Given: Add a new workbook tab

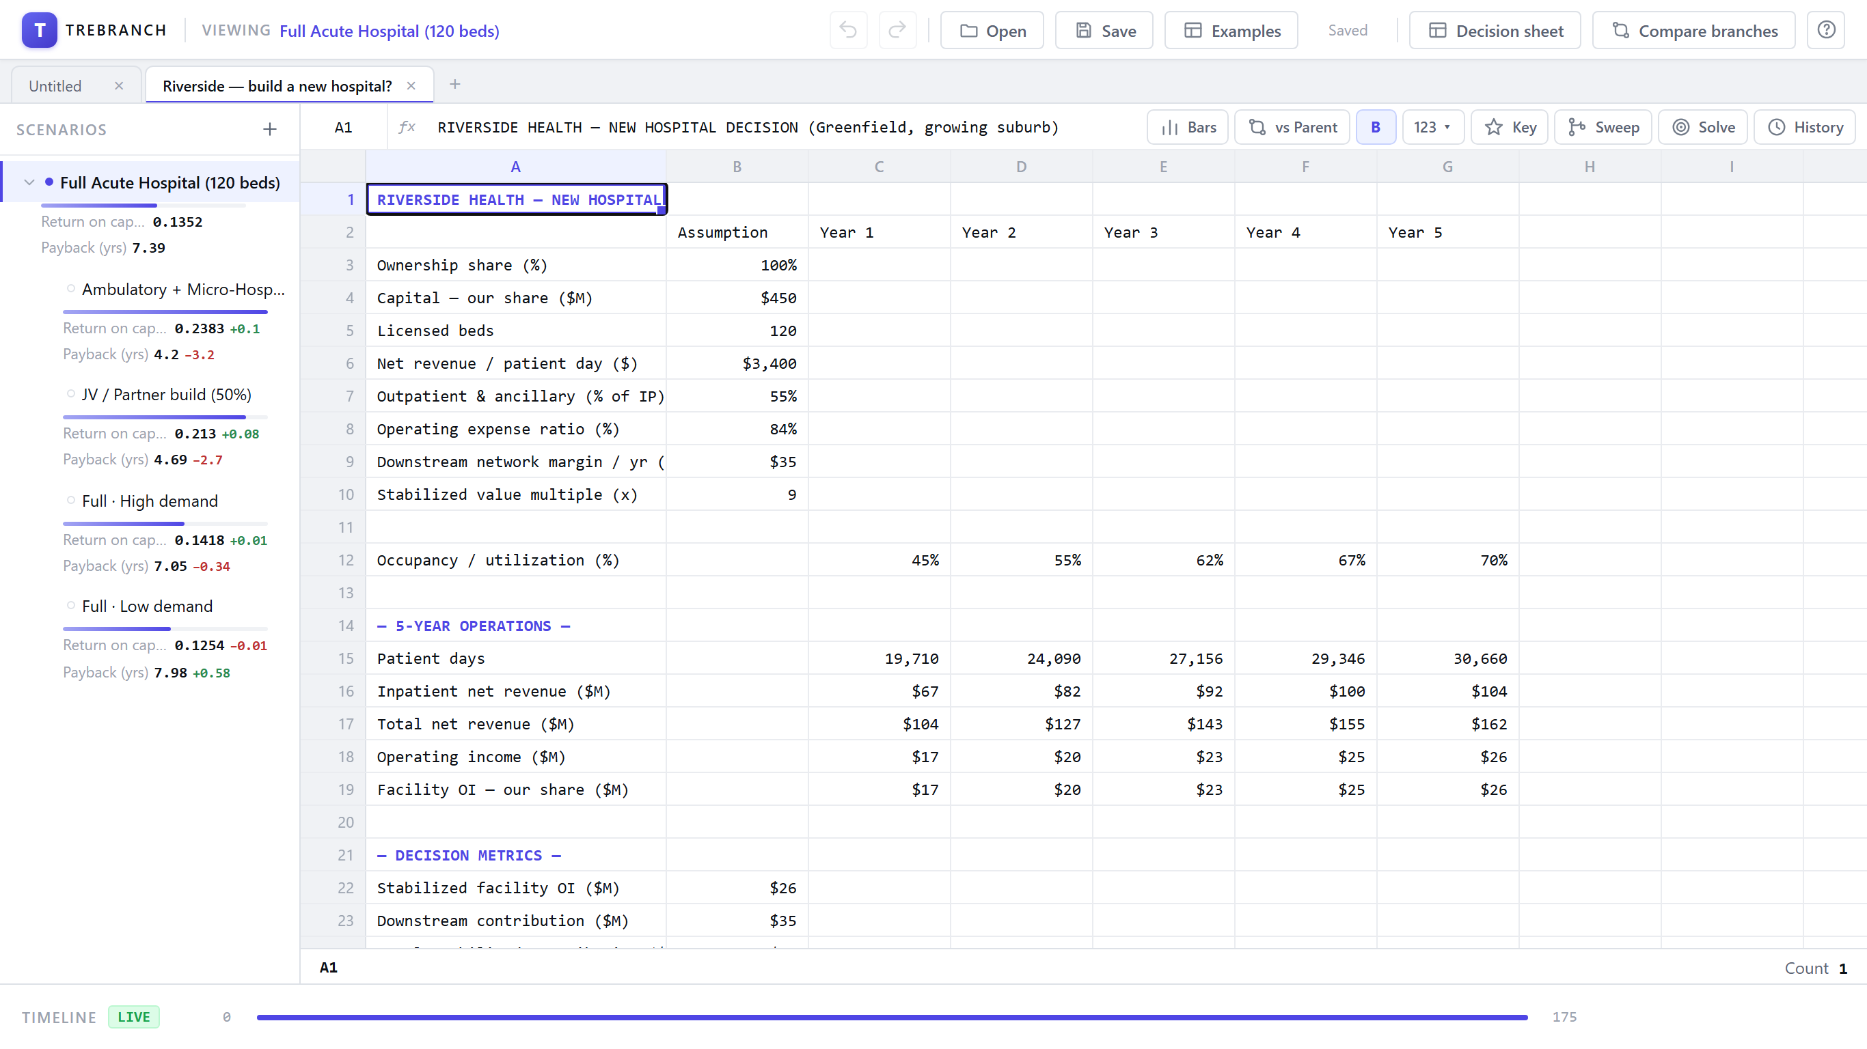Looking at the screenshot, I should 454,84.
